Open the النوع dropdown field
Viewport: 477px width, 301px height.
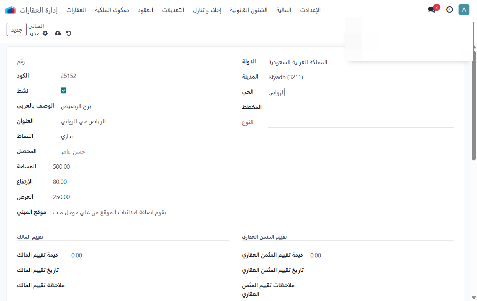361,122
